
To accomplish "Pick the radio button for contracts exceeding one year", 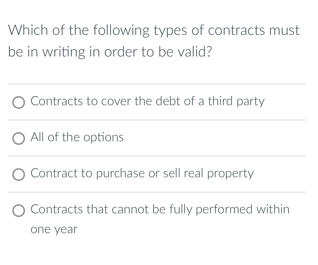I will coord(19,211).
